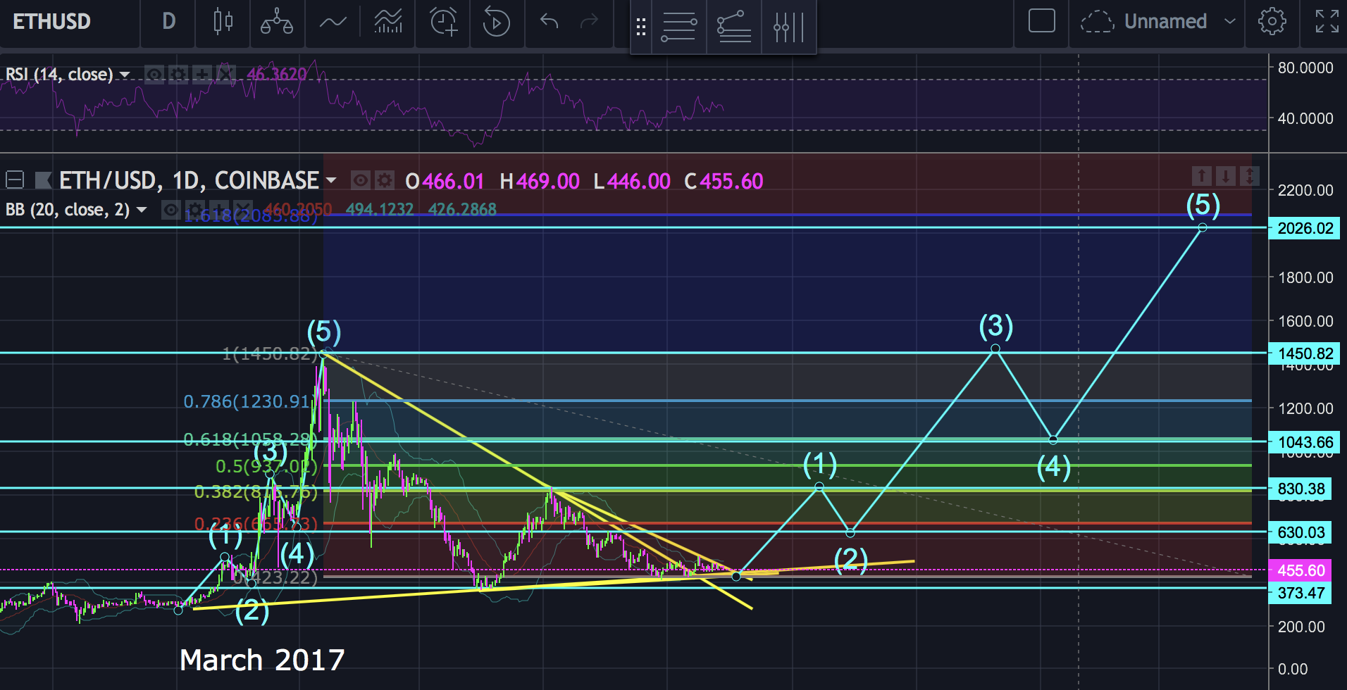Open the Compare symbols scale icon
Image resolution: width=1347 pixels, height=690 pixels.
pyautogui.click(x=277, y=22)
